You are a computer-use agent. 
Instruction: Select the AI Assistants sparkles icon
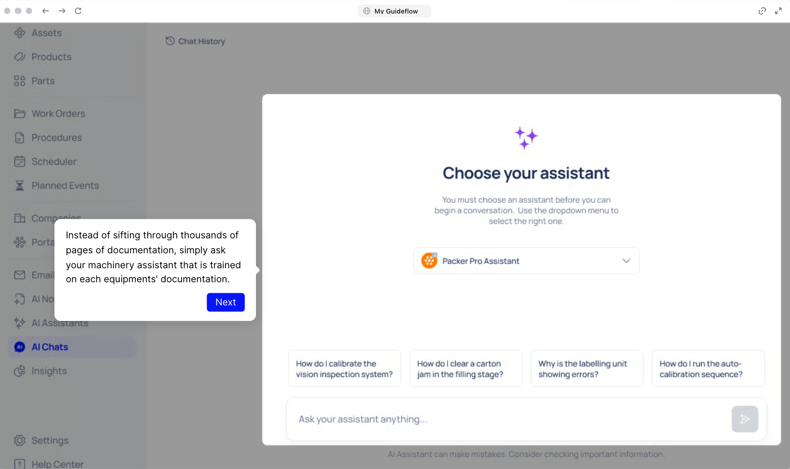tap(20, 323)
